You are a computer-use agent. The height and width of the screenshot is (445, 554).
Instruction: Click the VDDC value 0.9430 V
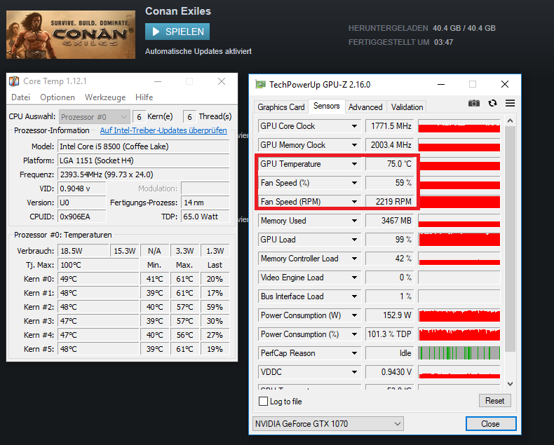coord(390,372)
